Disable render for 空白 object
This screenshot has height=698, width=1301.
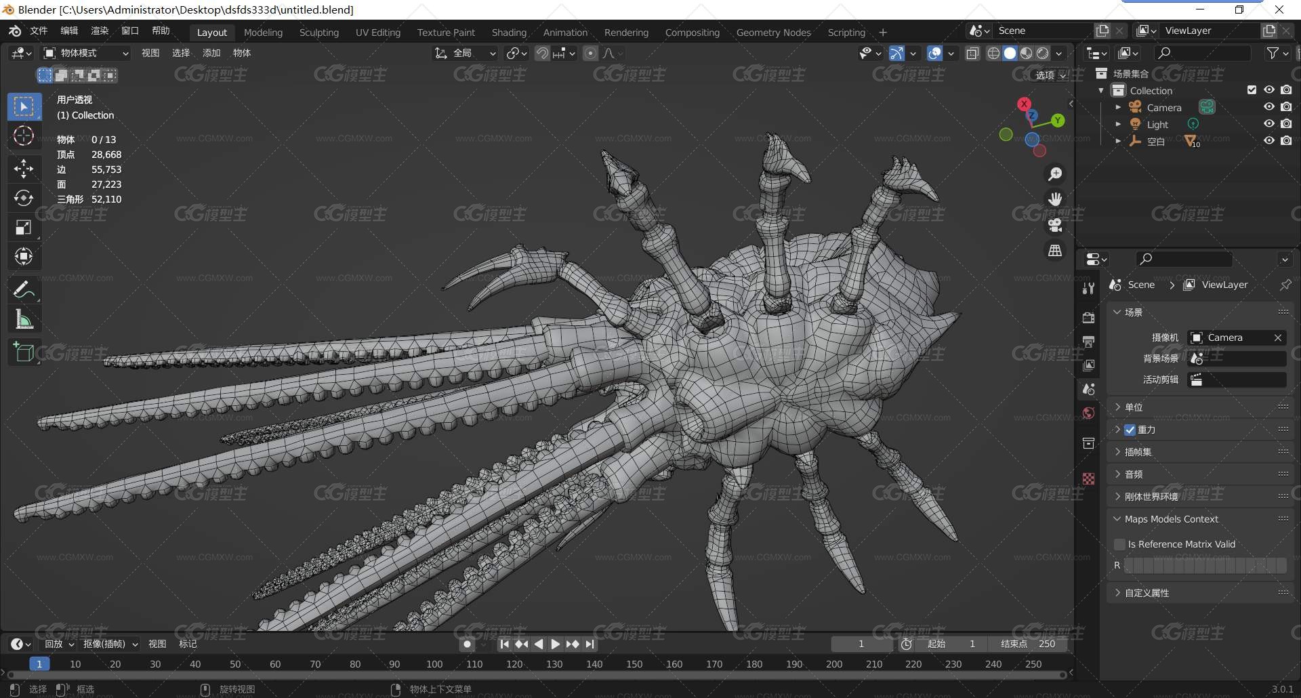(x=1286, y=141)
